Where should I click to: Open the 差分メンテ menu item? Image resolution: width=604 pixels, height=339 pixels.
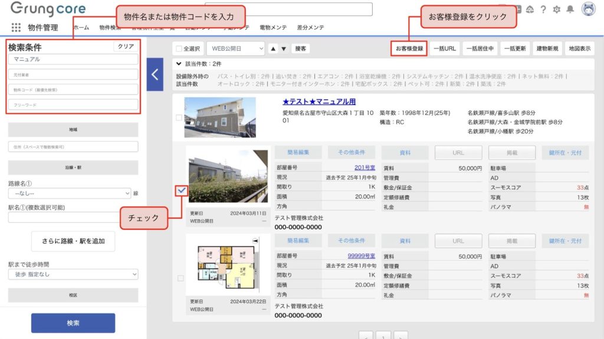click(310, 28)
